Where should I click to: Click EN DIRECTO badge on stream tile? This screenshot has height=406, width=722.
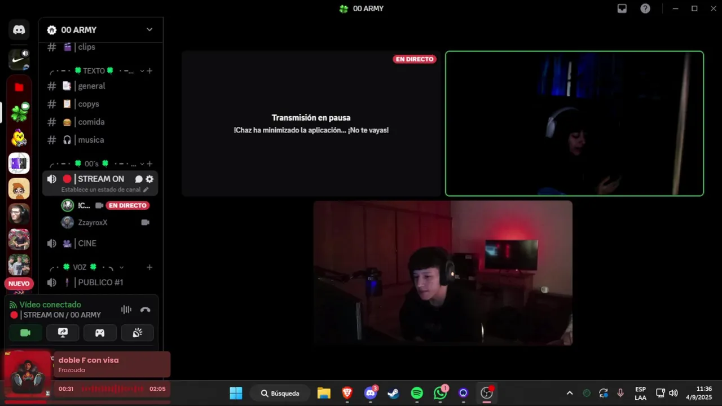click(415, 59)
